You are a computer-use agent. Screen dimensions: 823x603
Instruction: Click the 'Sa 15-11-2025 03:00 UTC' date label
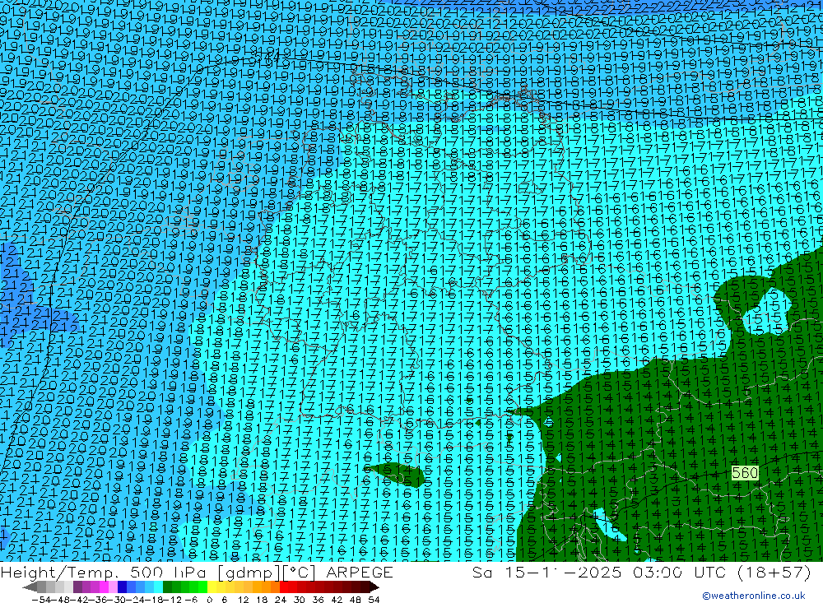click(x=599, y=573)
